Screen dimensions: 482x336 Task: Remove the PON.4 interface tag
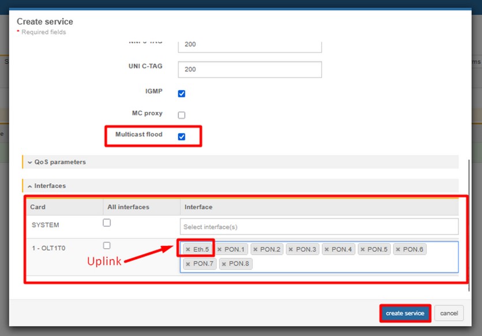[x=326, y=249]
